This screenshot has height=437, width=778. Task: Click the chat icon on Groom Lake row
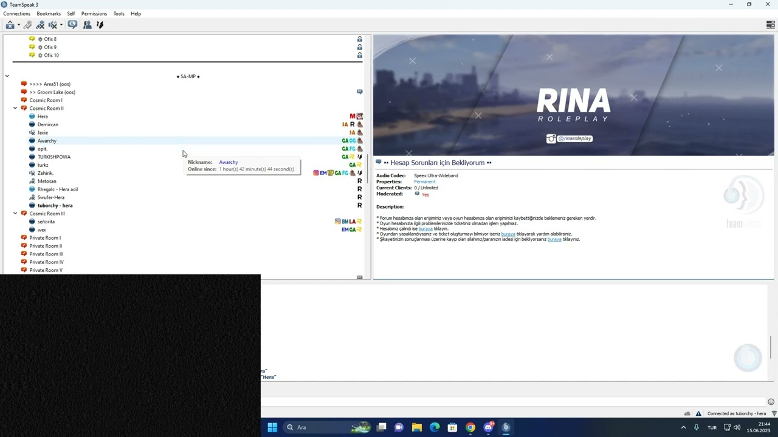tap(360, 92)
